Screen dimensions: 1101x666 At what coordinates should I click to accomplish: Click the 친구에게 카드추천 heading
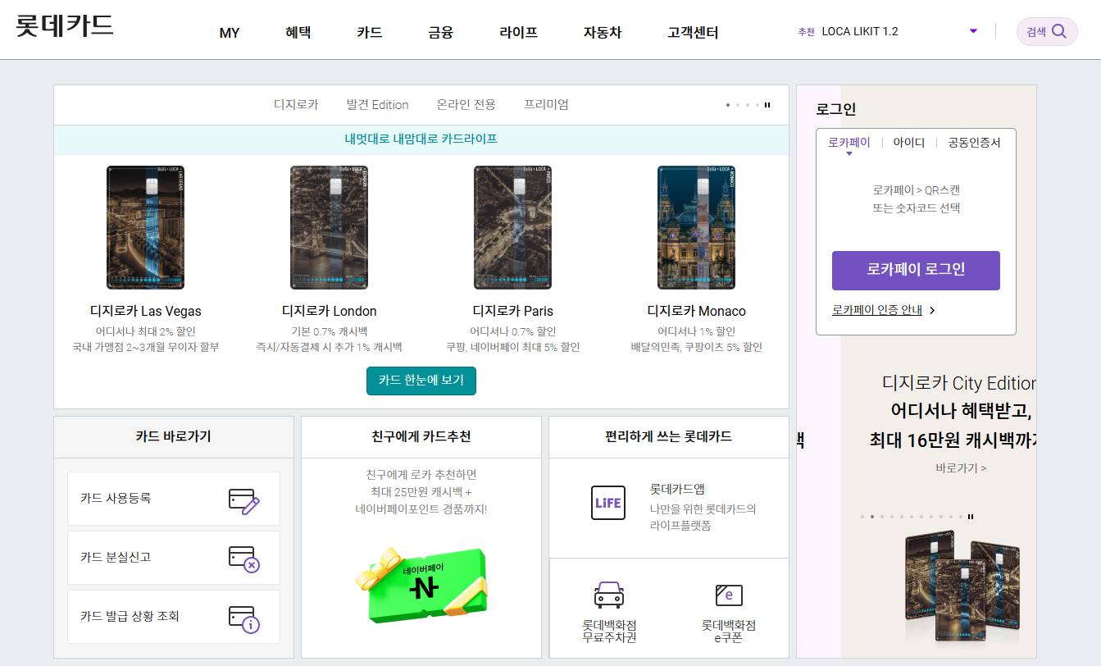coord(421,436)
